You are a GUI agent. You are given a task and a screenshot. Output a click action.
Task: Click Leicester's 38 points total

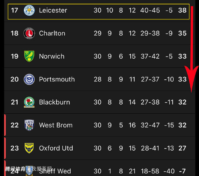(182, 10)
